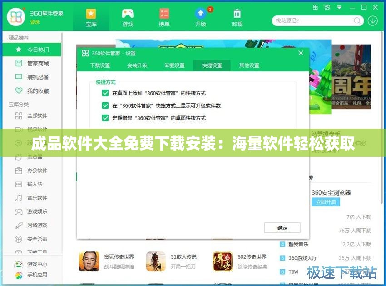This screenshot has height=286, width=386.
Task: Select 办公软件 category
Action: click(x=32, y=171)
